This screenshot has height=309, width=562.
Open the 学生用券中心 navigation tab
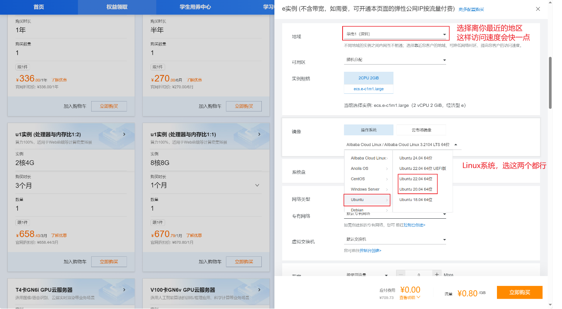pos(196,7)
